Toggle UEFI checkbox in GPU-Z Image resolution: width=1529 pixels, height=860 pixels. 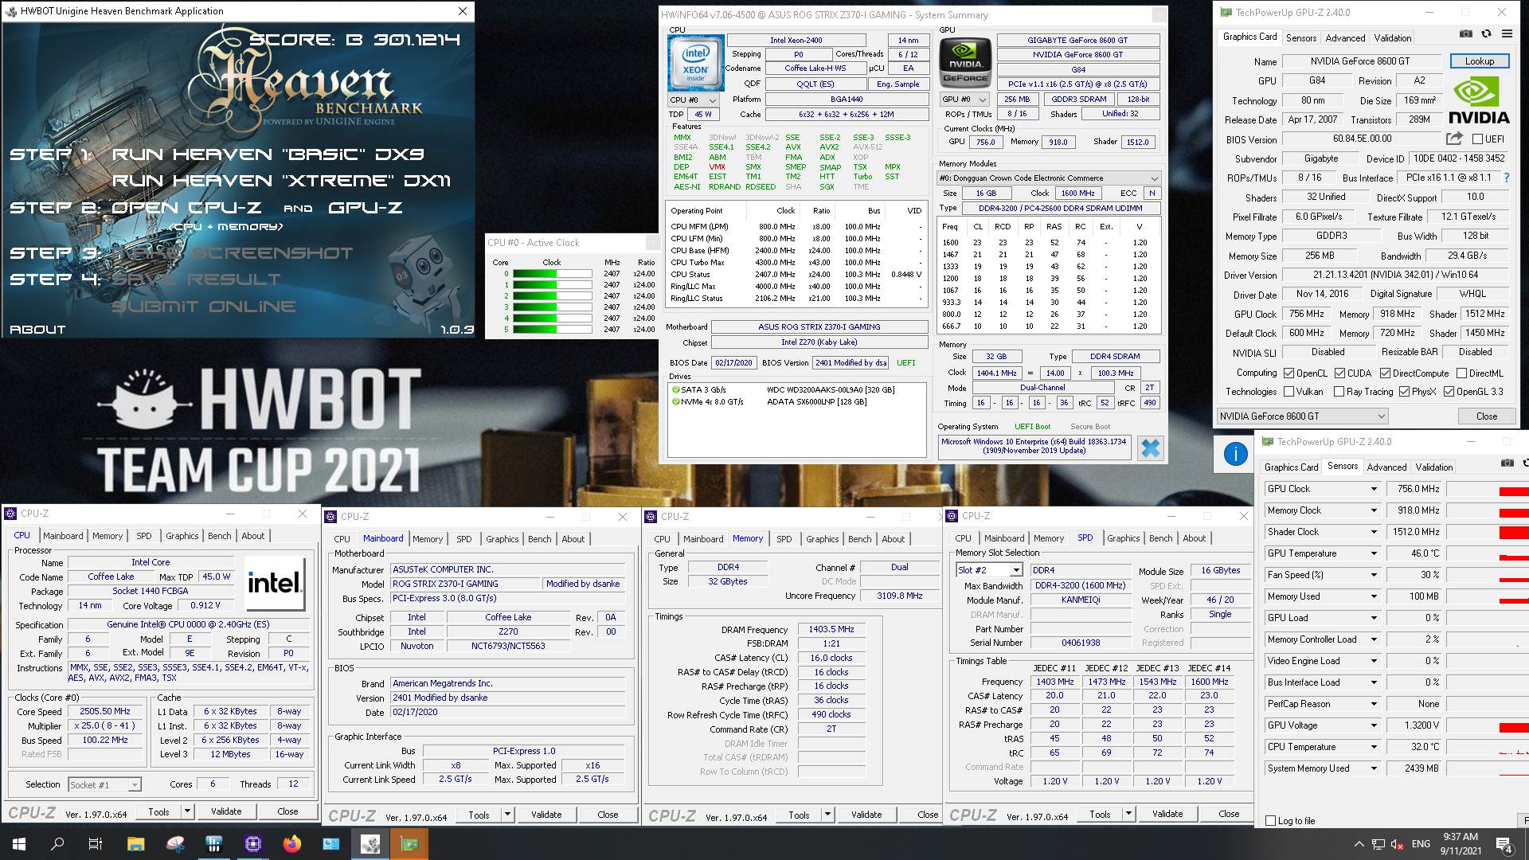(x=1478, y=139)
